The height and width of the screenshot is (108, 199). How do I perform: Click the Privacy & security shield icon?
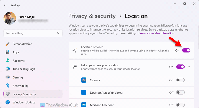(8, 94)
